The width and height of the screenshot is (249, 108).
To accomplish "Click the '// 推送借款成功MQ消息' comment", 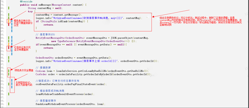I will coord(50,91).
